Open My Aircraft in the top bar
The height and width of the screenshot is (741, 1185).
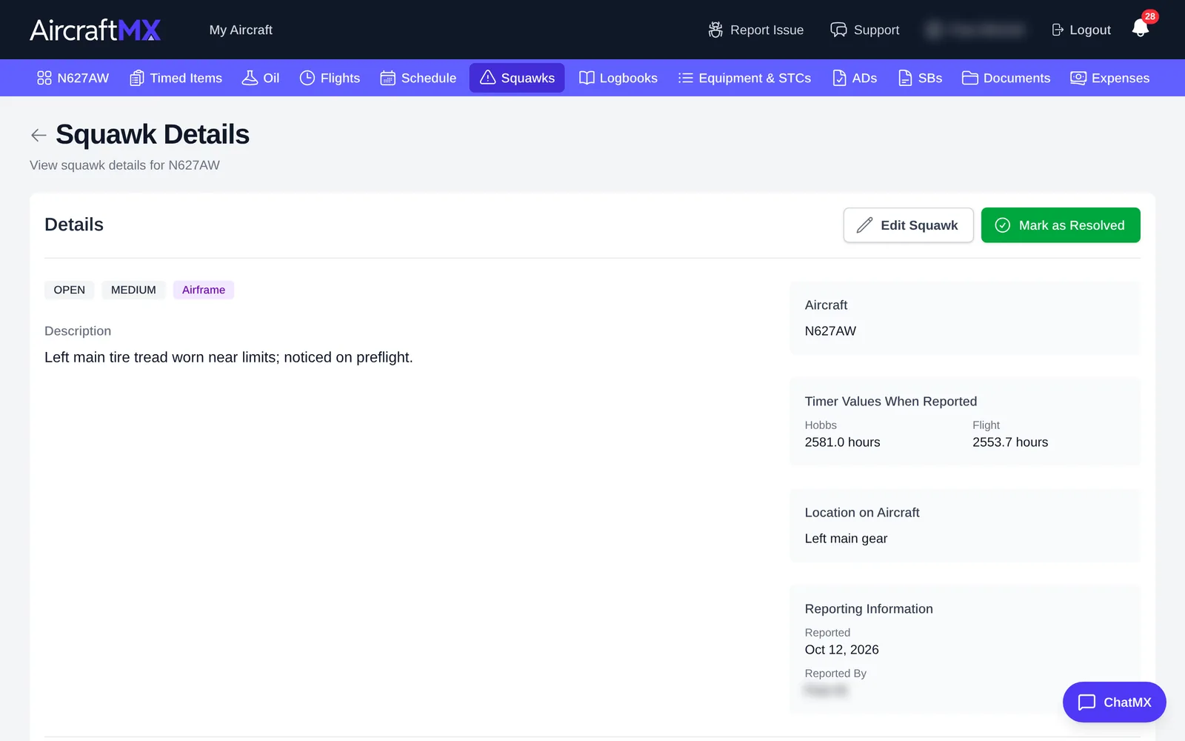pyautogui.click(x=241, y=30)
